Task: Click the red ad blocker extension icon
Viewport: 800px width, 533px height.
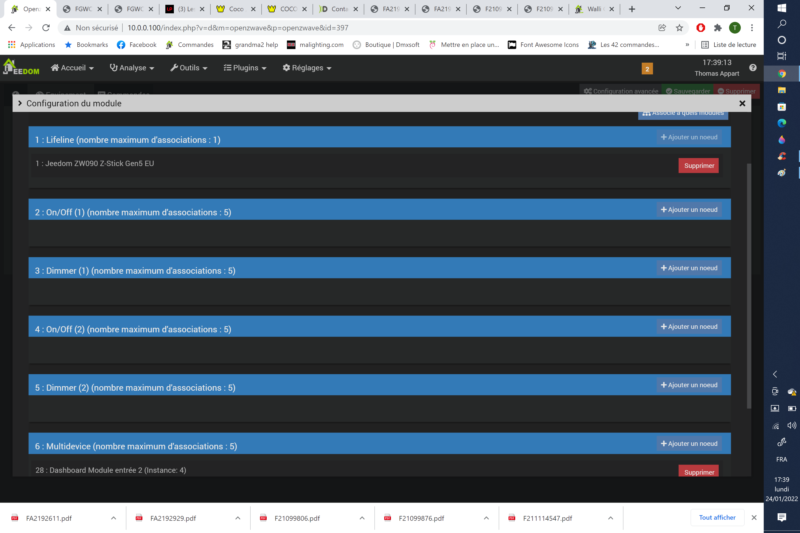Action: (x=701, y=28)
